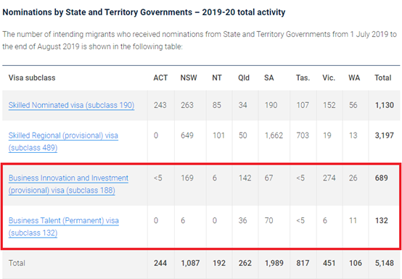Select the 3,197 total for subclass 489
The image size is (402, 279).
pos(385,136)
